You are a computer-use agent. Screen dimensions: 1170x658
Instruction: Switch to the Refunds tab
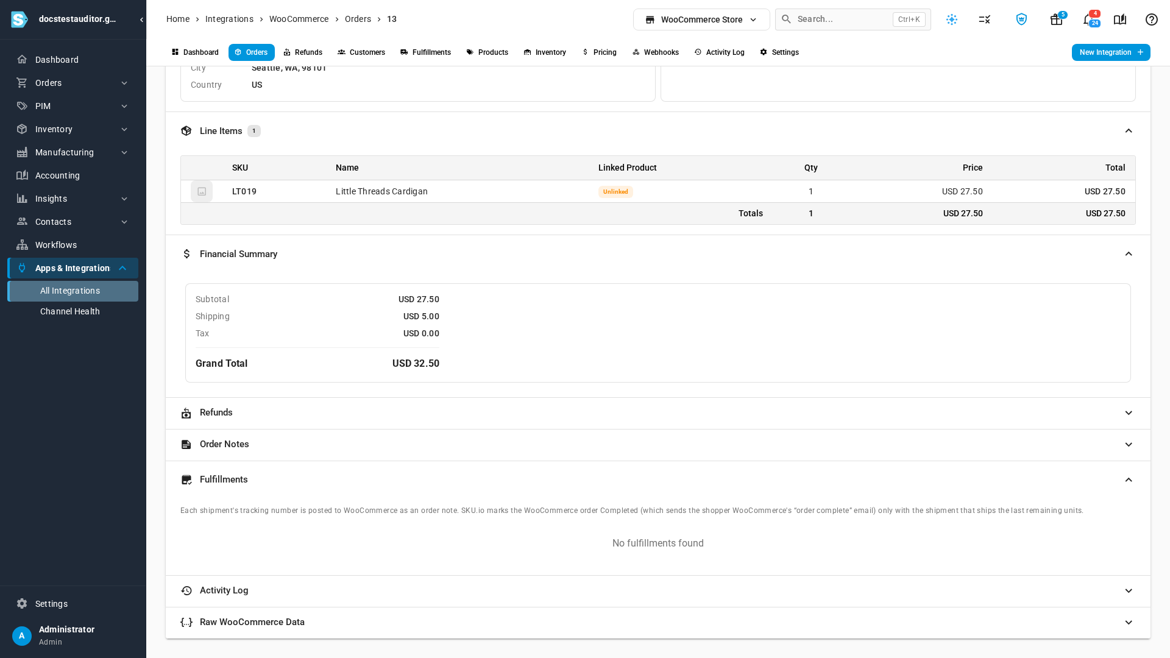[303, 52]
